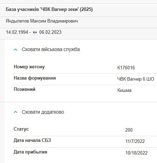Screen dimensions: 157x163
Task: Select formation value 'ЧВК Вагнер 6 ШО'
Action: click(x=136, y=79)
